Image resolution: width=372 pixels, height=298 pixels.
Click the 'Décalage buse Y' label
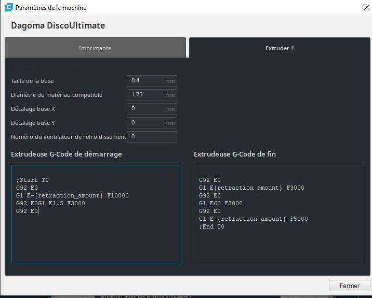click(33, 123)
